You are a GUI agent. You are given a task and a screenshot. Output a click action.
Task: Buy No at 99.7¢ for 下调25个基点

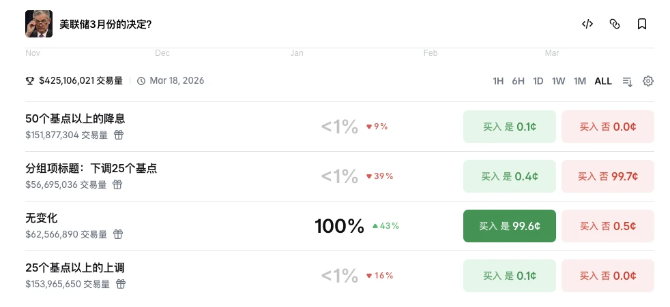click(x=607, y=176)
